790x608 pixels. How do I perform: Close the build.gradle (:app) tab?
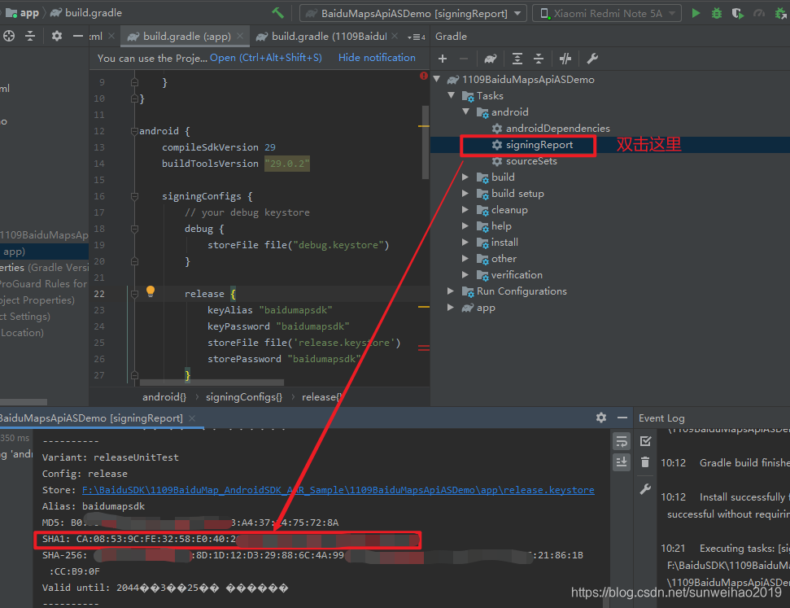[x=240, y=36]
